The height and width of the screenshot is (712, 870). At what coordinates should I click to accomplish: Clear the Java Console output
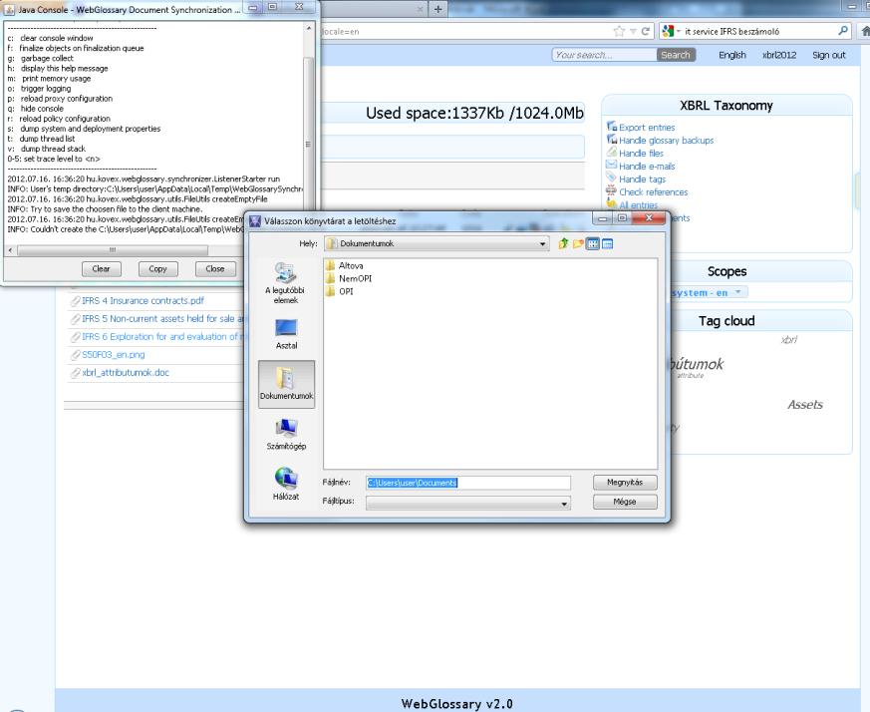coord(101,269)
